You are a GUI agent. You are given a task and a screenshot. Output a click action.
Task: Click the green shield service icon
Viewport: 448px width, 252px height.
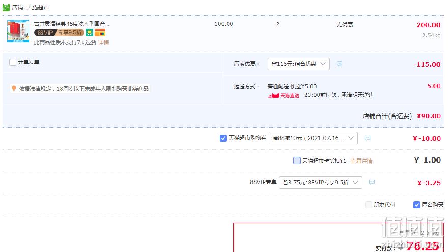[x=90, y=32]
